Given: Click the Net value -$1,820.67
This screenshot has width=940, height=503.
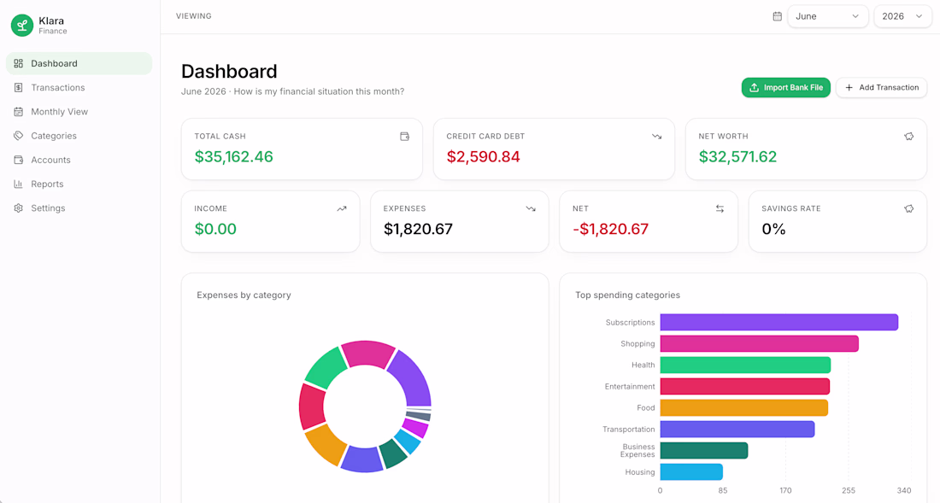Looking at the screenshot, I should tap(610, 230).
